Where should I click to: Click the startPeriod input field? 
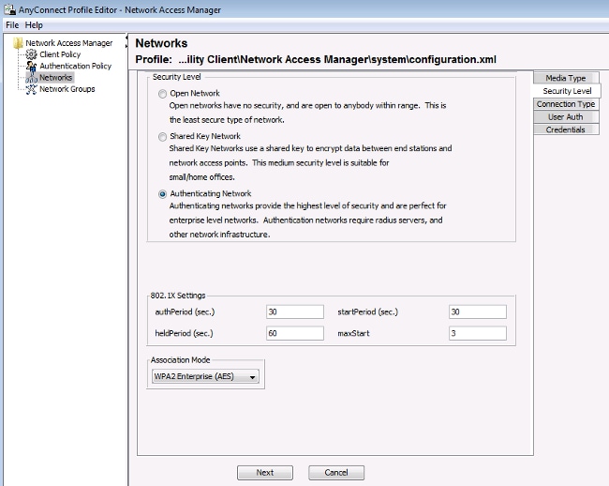click(478, 311)
